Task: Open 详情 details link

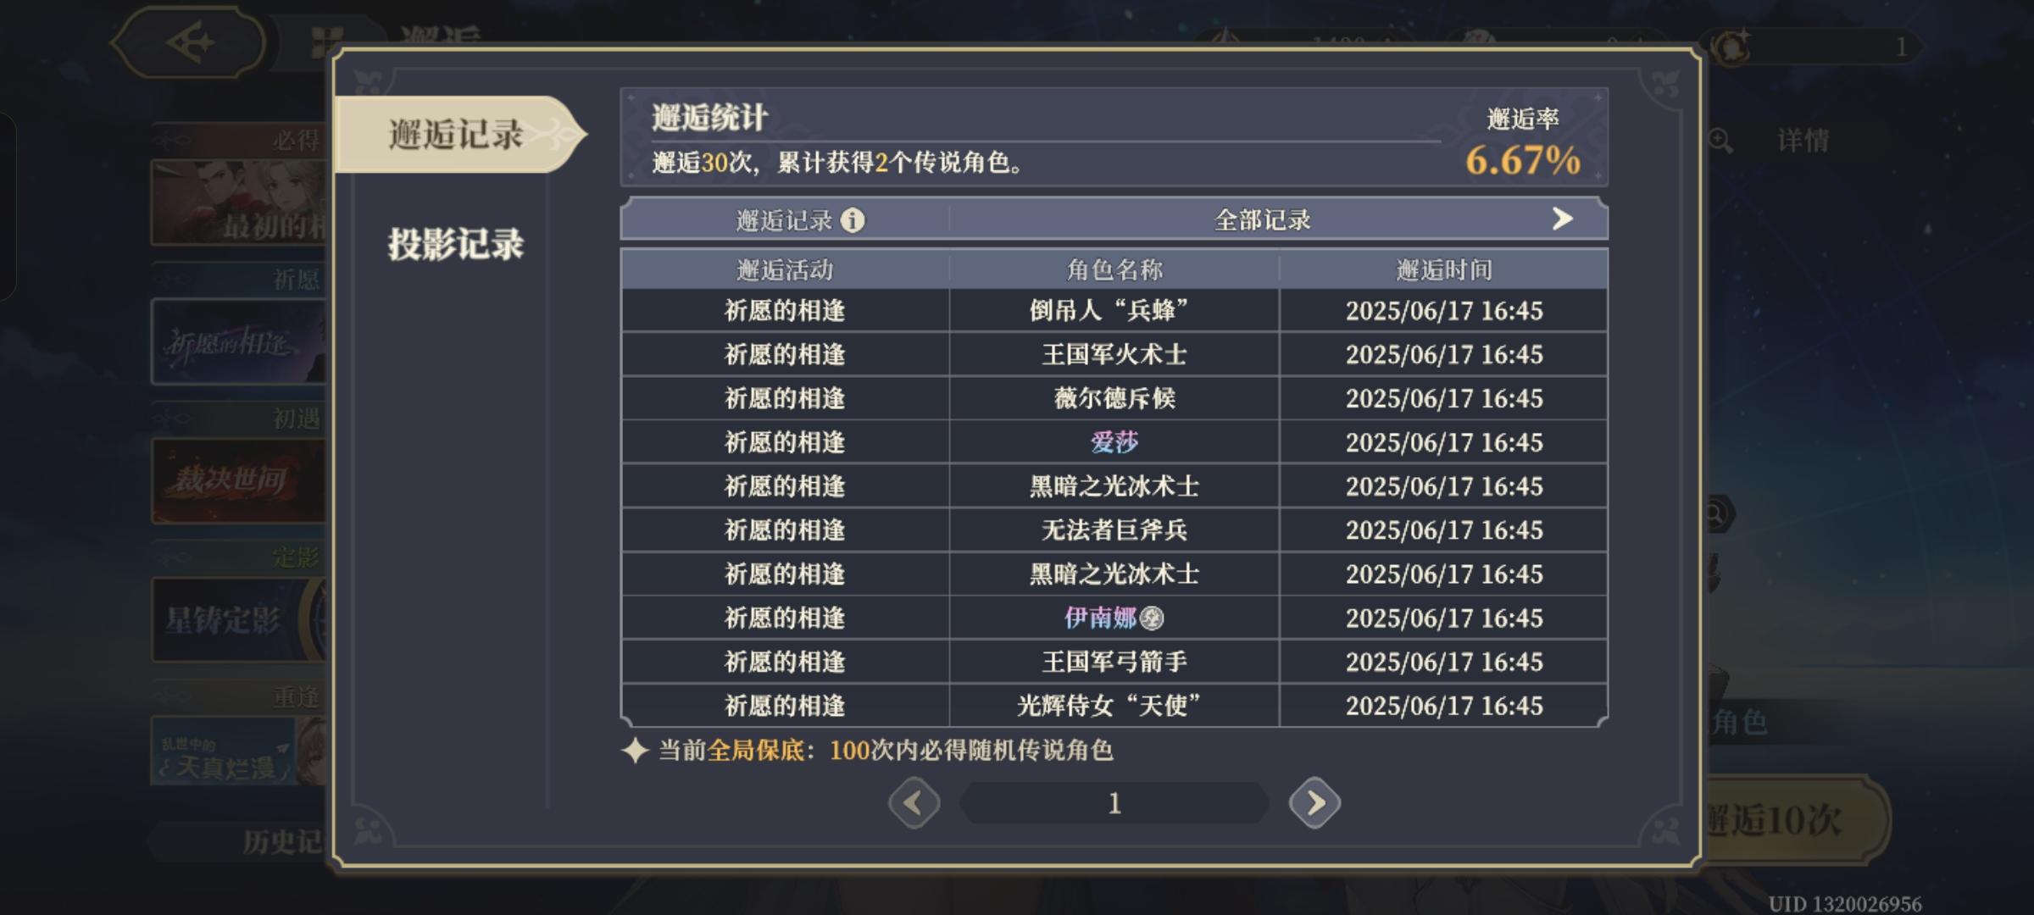Action: 1803,141
